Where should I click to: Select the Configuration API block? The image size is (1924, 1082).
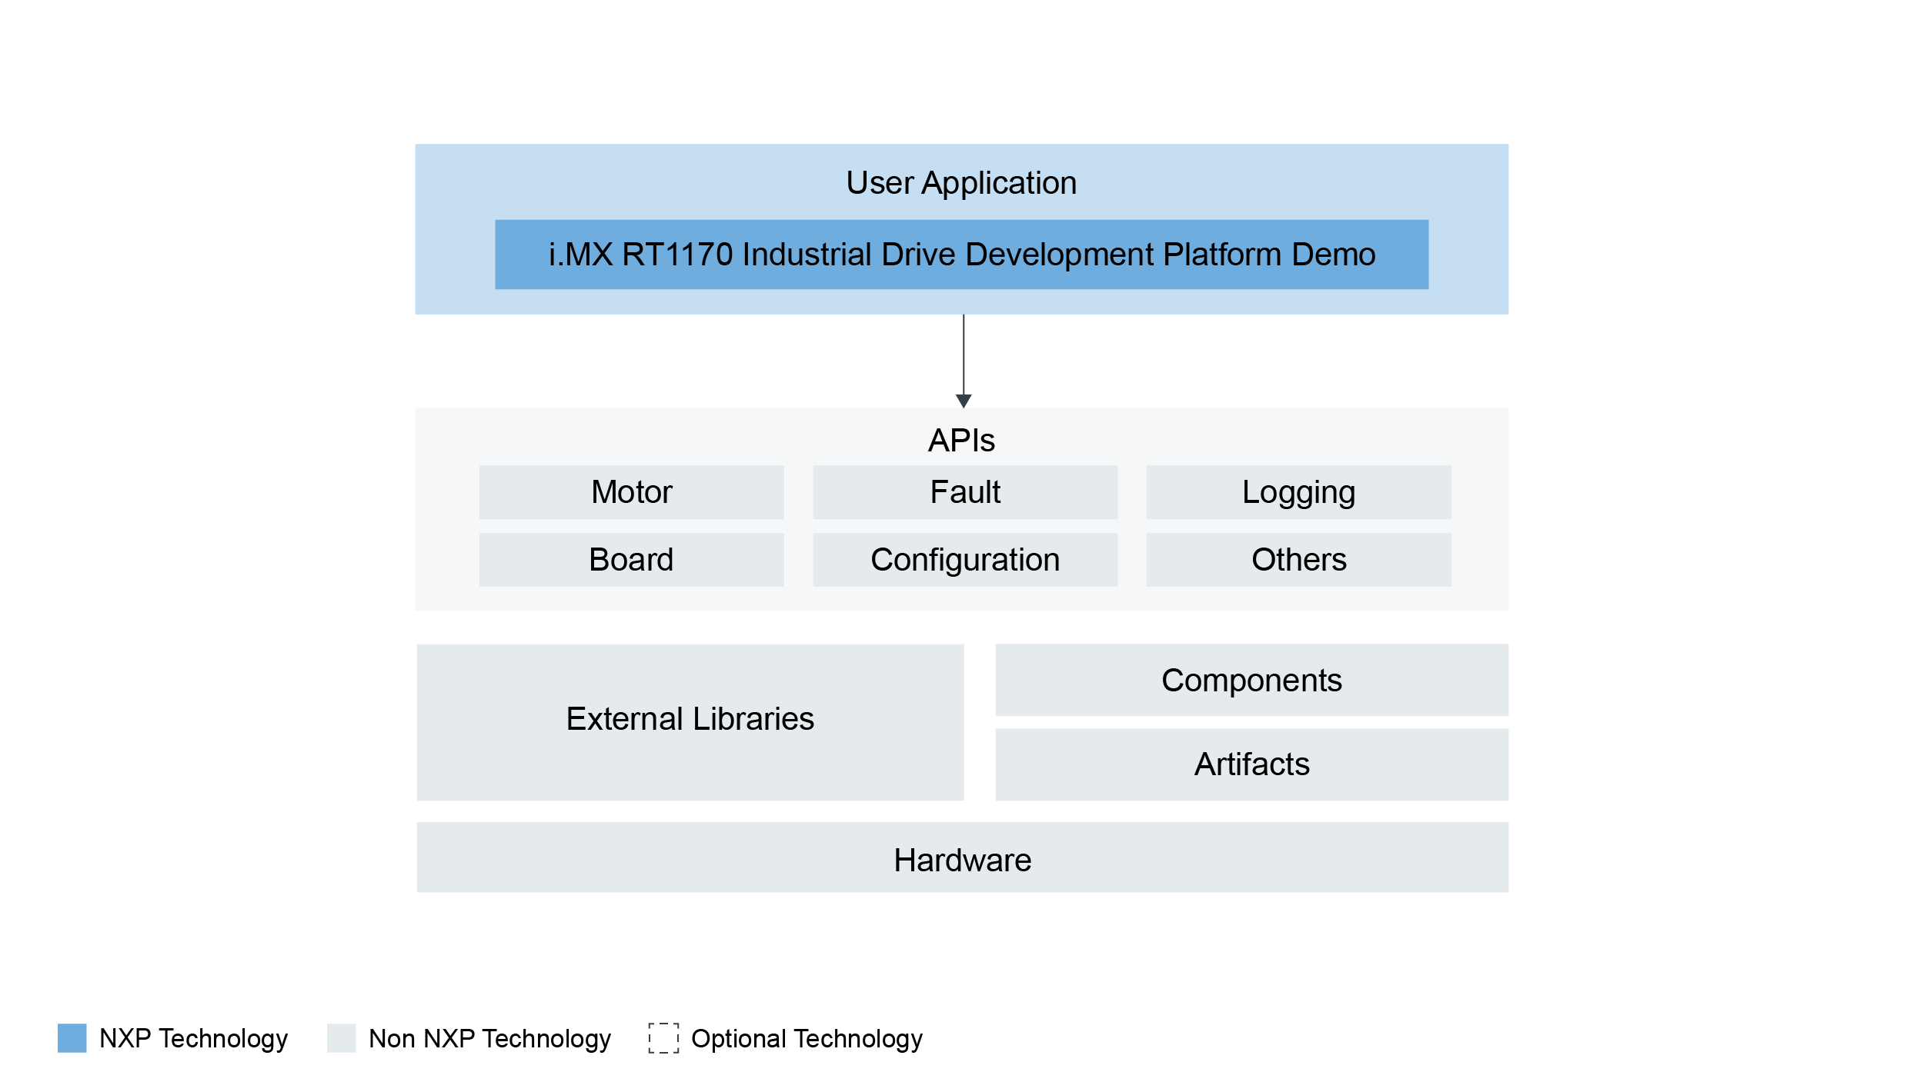pos(965,560)
